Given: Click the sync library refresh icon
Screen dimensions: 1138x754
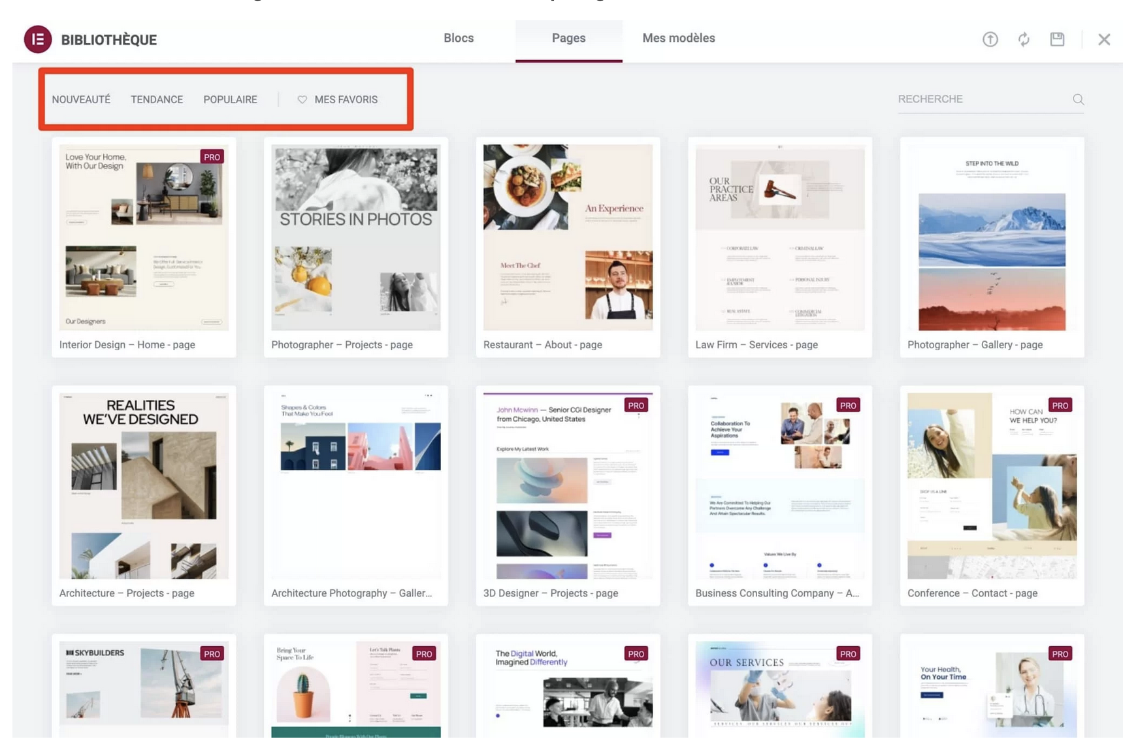Looking at the screenshot, I should pos(1024,39).
